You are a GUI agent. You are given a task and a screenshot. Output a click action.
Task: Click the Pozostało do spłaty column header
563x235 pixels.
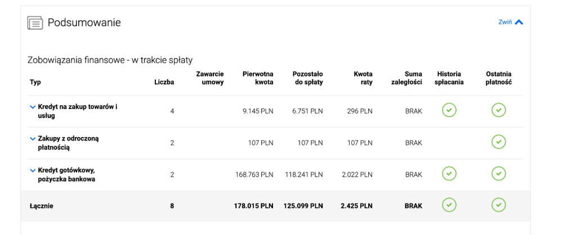[307, 78]
